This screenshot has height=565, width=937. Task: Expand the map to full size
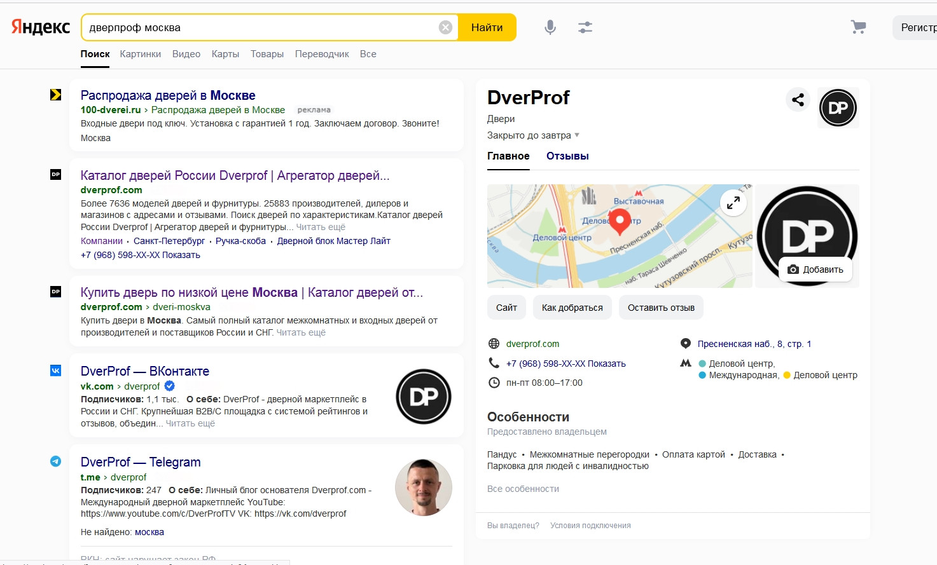point(733,203)
